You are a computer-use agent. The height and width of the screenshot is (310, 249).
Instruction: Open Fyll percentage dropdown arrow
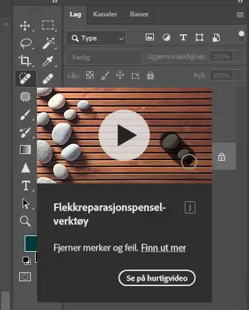[x=239, y=75]
